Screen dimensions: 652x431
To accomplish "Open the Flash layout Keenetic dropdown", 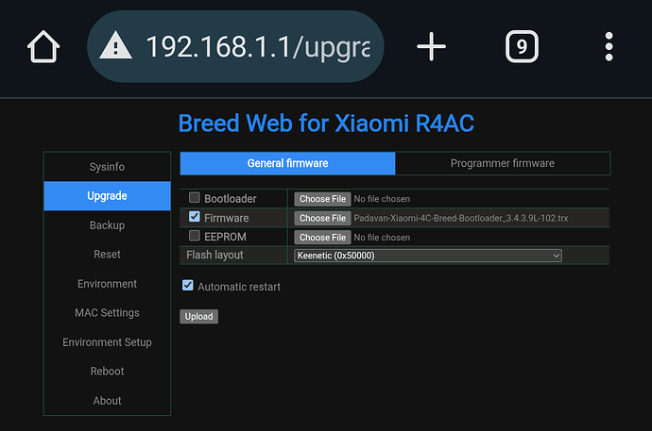I will tap(428, 256).
